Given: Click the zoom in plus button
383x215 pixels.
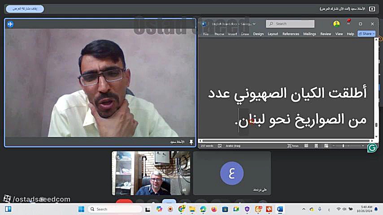Looking at the screenshot, I should (363, 146).
